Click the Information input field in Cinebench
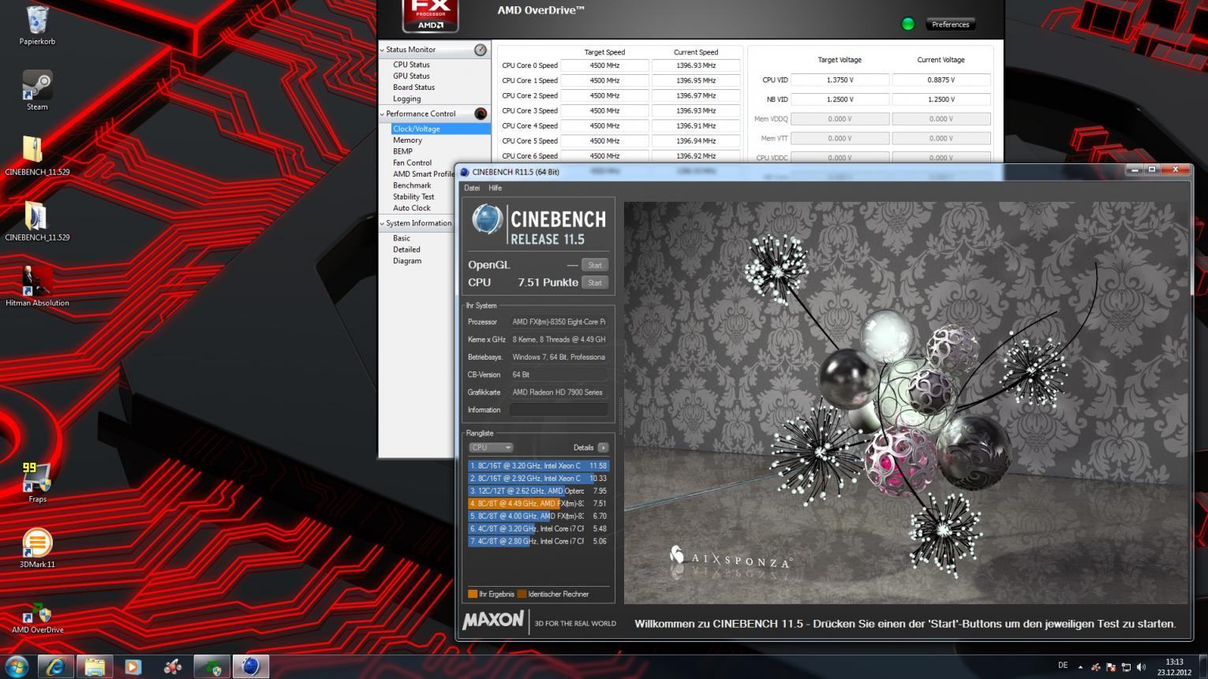 (x=559, y=410)
